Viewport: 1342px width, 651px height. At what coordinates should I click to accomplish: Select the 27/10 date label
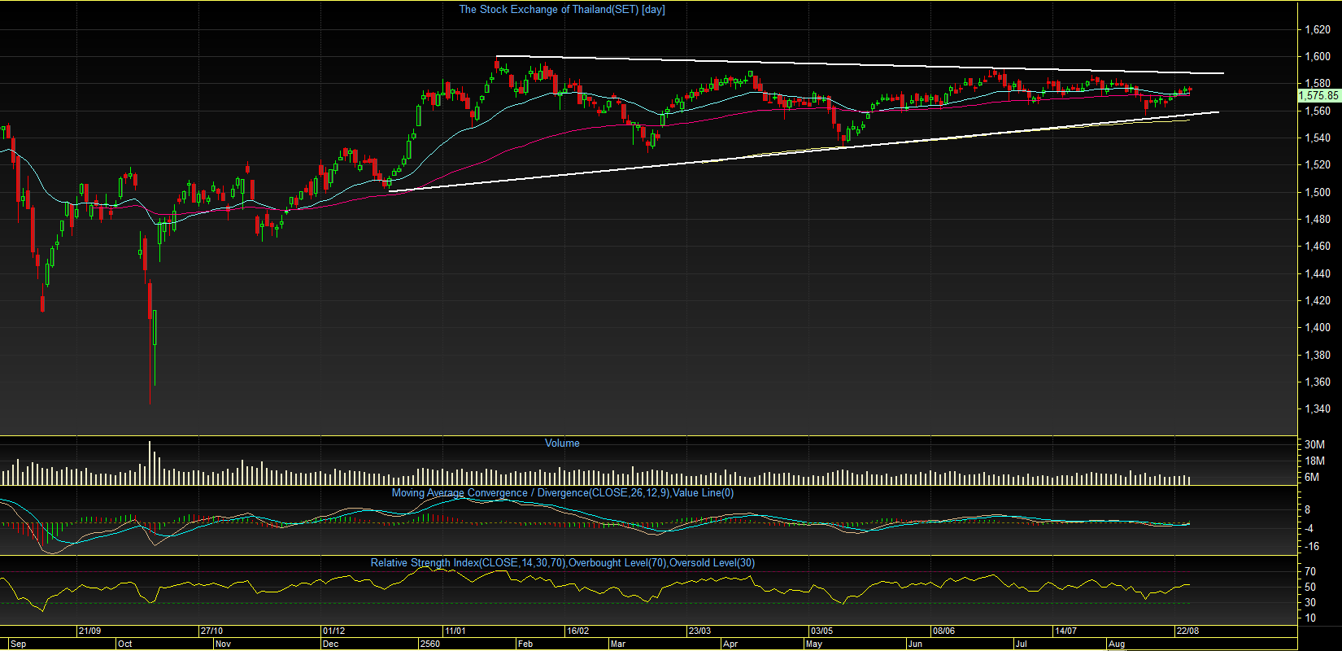pos(211,631)
